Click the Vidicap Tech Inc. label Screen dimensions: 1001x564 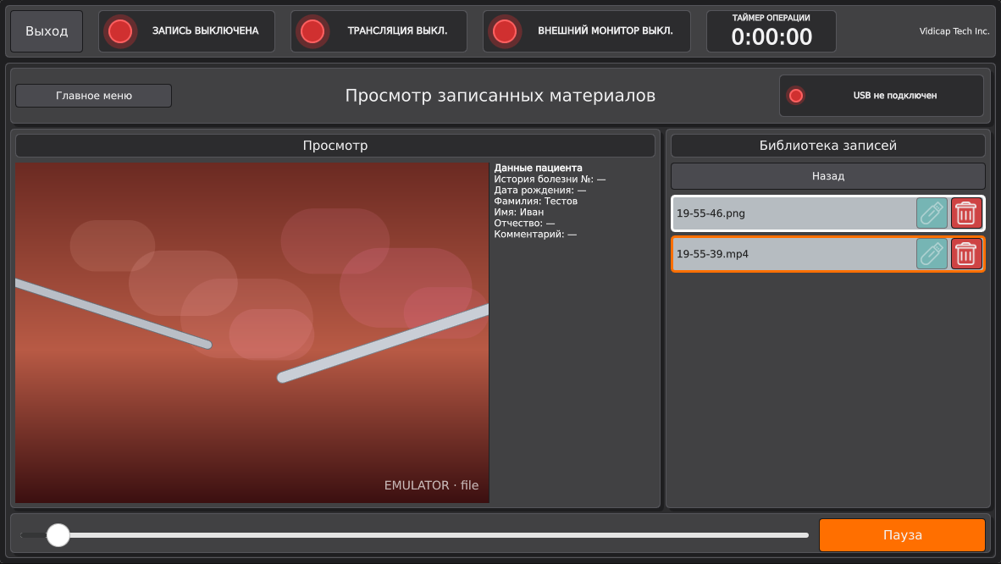click(954, 30)
